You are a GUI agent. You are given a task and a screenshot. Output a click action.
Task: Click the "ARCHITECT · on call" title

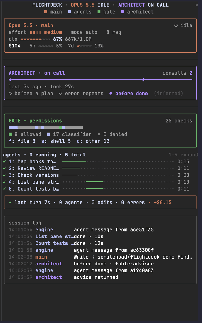[37, 73]
